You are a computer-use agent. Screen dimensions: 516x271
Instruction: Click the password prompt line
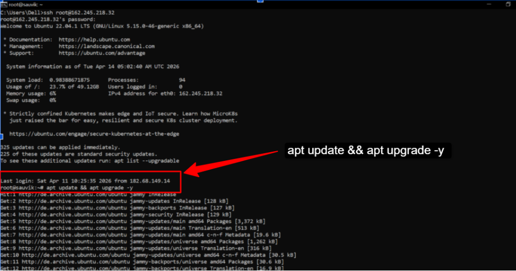[x=48, y=19]
